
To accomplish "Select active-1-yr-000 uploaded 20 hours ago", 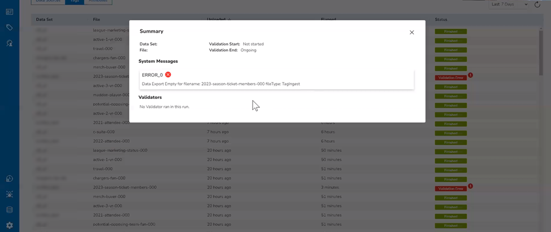I will coord(107,159).
